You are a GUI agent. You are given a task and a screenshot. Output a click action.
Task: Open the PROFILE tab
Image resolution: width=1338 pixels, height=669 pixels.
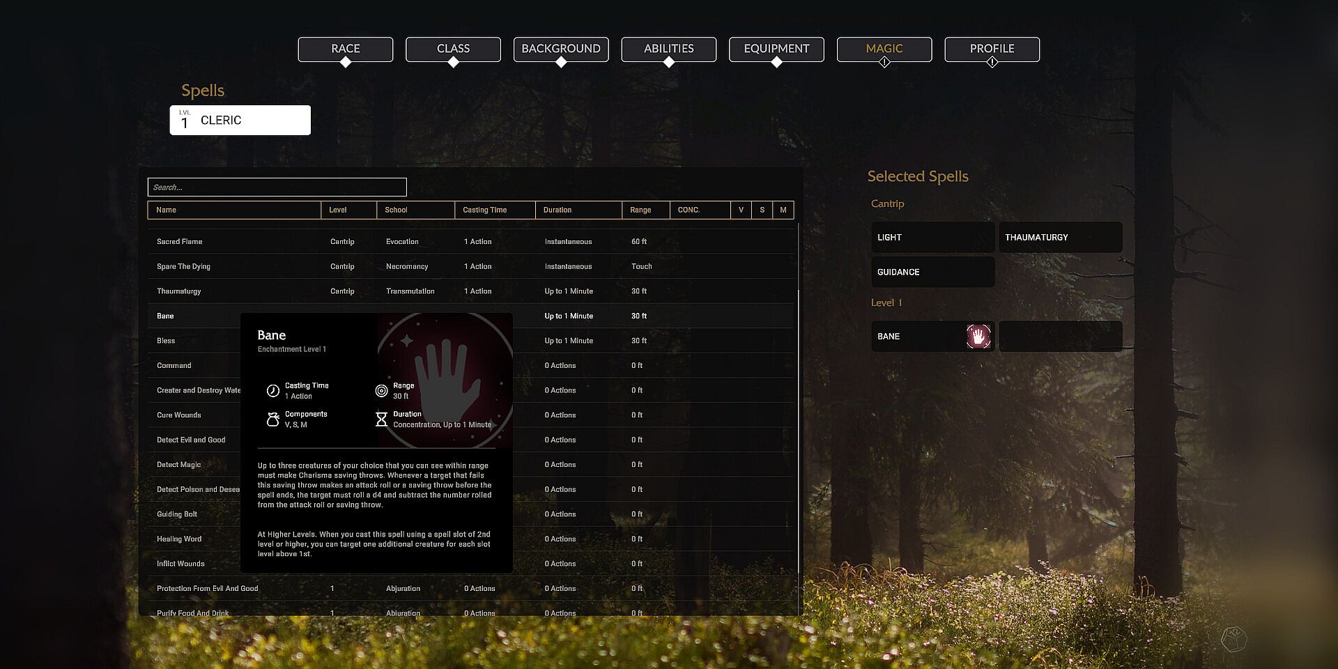[992, 49]
